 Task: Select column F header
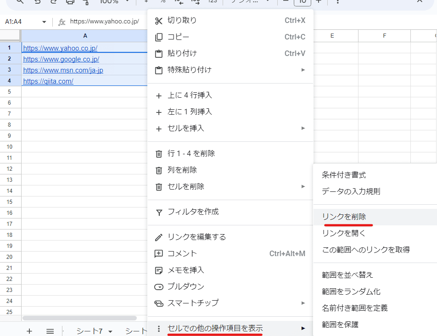tap(384, 36)
